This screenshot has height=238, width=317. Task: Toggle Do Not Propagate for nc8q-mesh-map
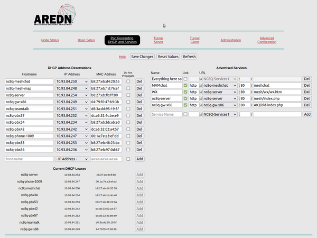pos(128,88)
